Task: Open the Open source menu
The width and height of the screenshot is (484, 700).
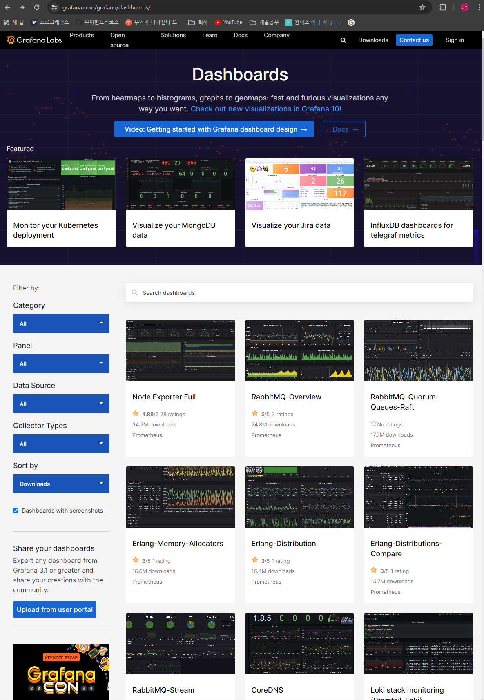Action: pyautogui.click(x=119, y=40)
